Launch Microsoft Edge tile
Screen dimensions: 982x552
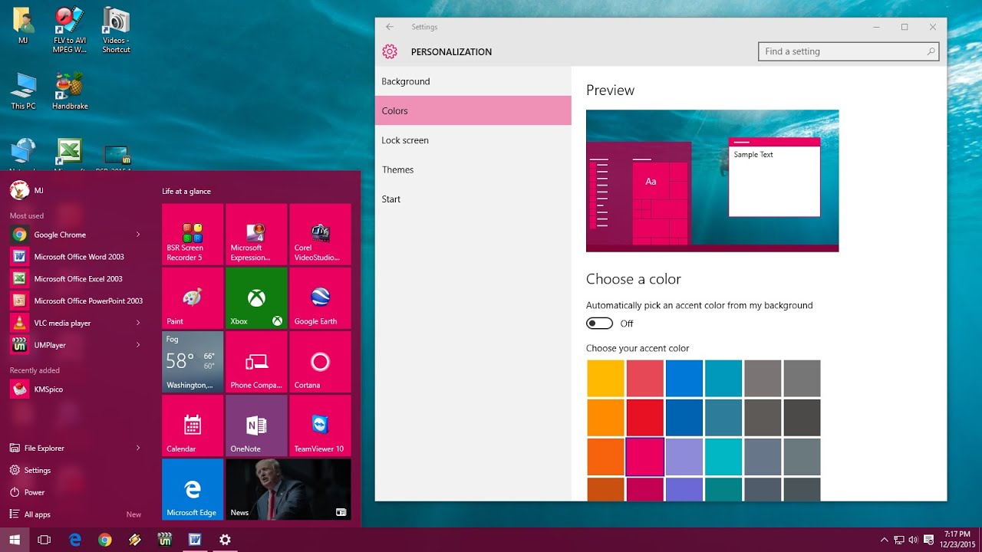pyautogui.click(x=193, y=488)
